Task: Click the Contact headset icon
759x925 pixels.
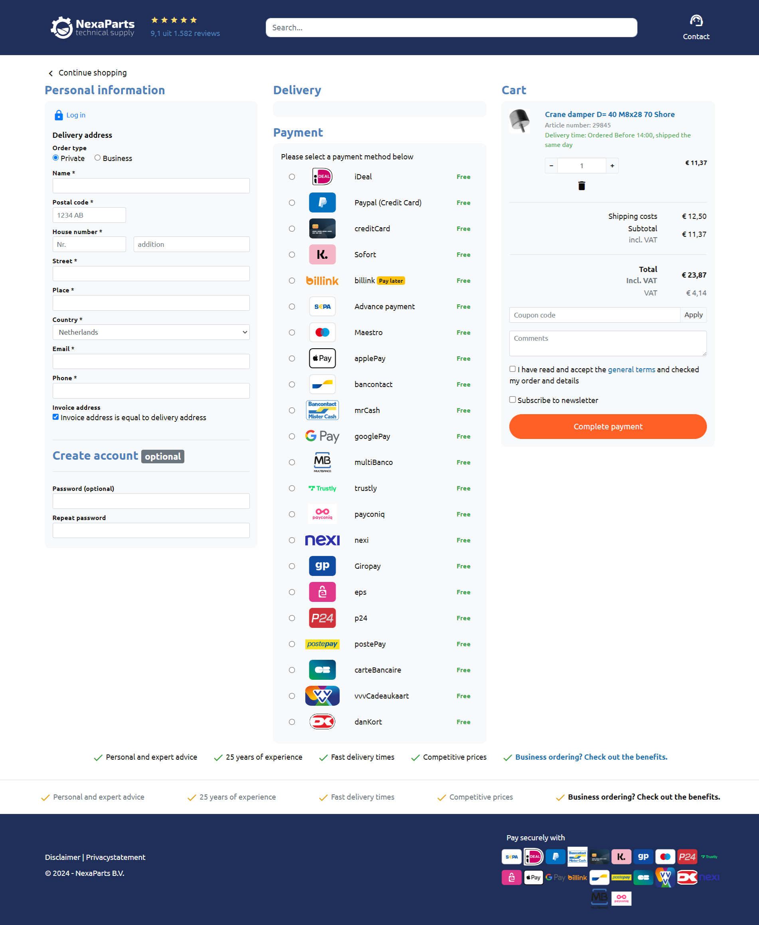Action: (696, 20)
